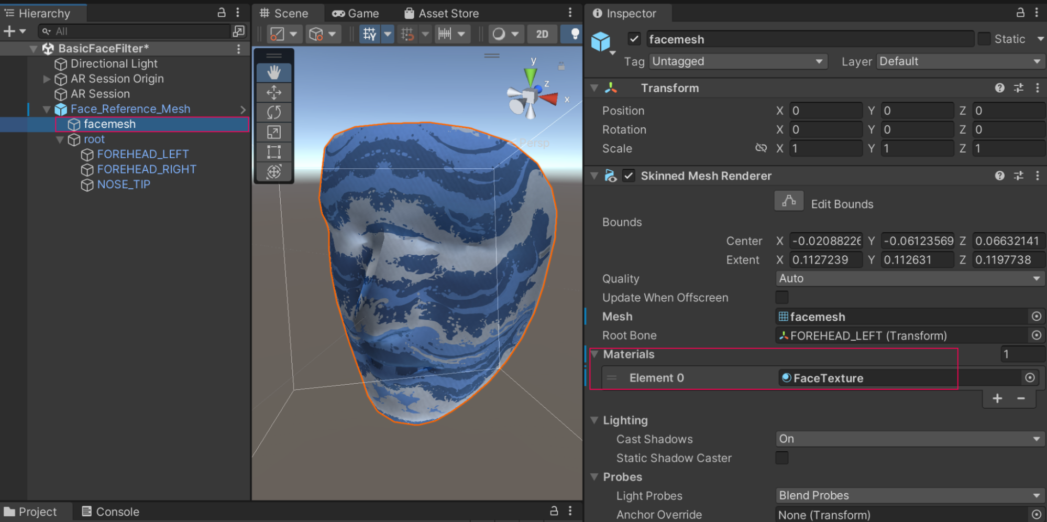The height and width of the screenshot is (522, 1047).
Task: Open the Quality dropdown set to Auto
Action: 909,278
